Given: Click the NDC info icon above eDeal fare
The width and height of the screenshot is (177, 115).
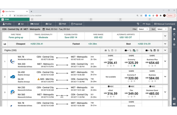Looking at the screenshot, I should [x=109, y=86].
